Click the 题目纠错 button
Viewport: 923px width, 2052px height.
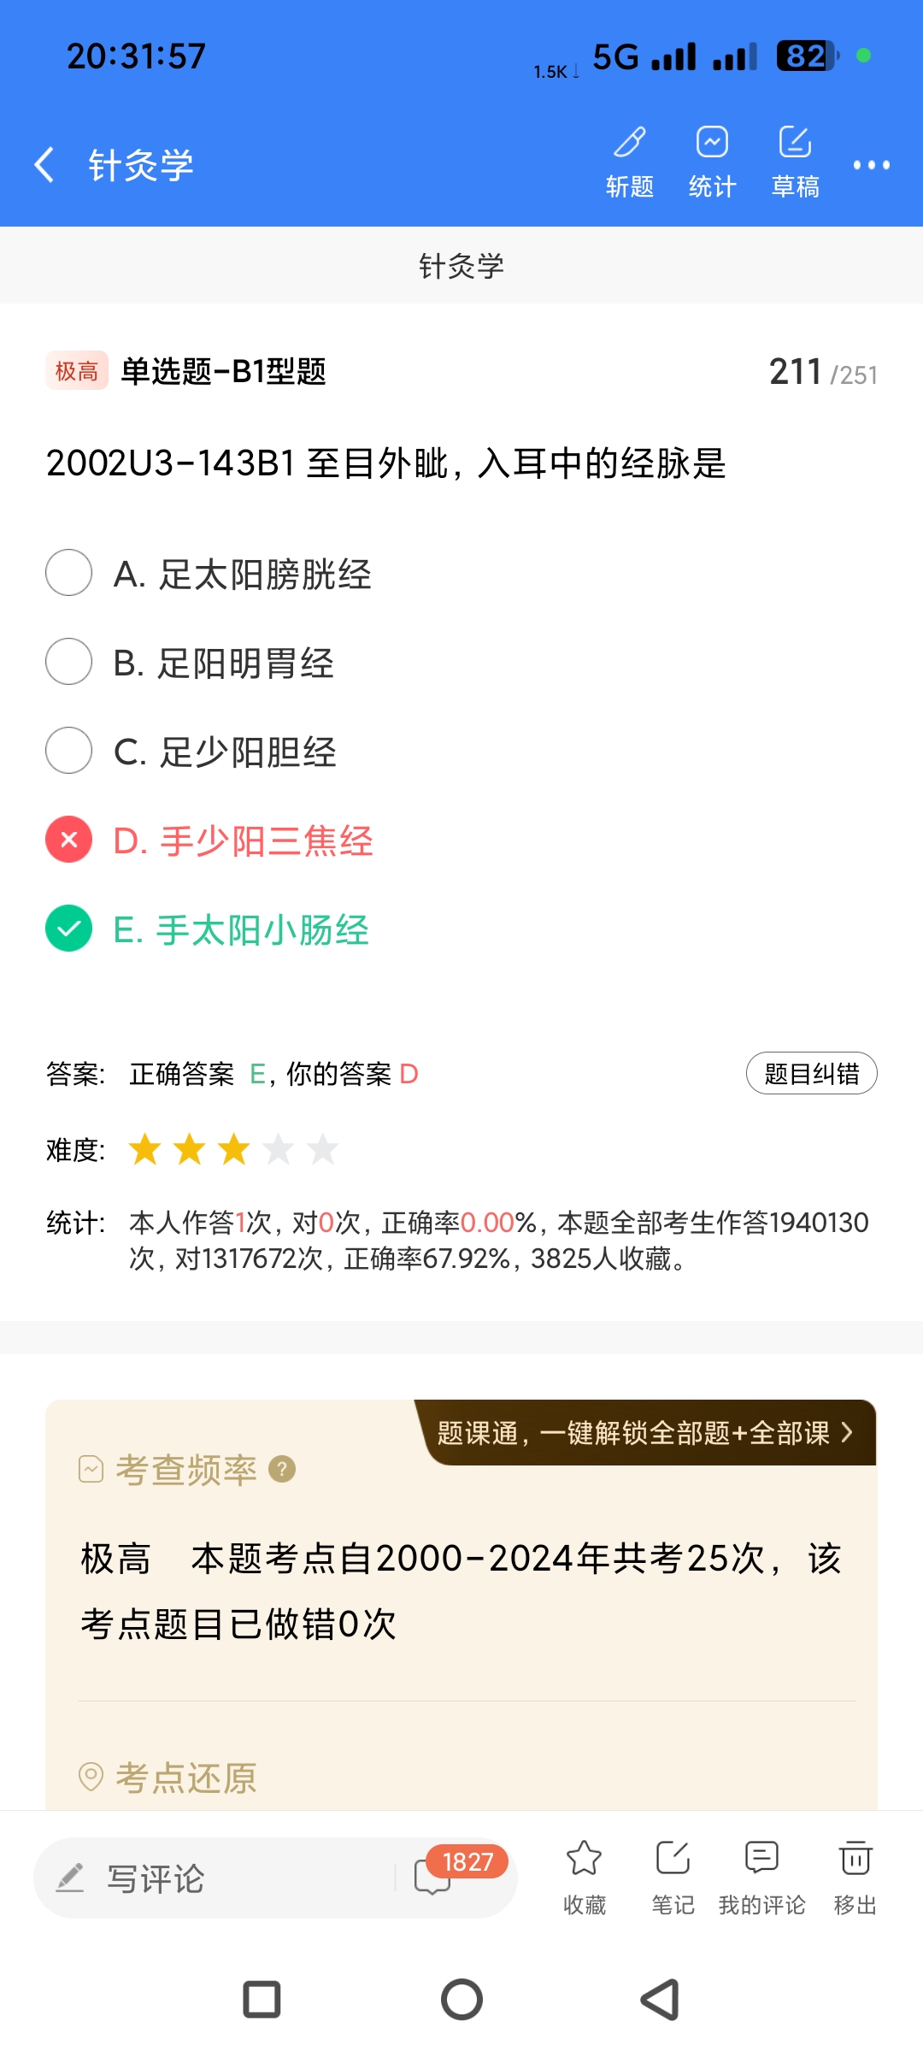pyautogui.click(x=811, y=1073)
